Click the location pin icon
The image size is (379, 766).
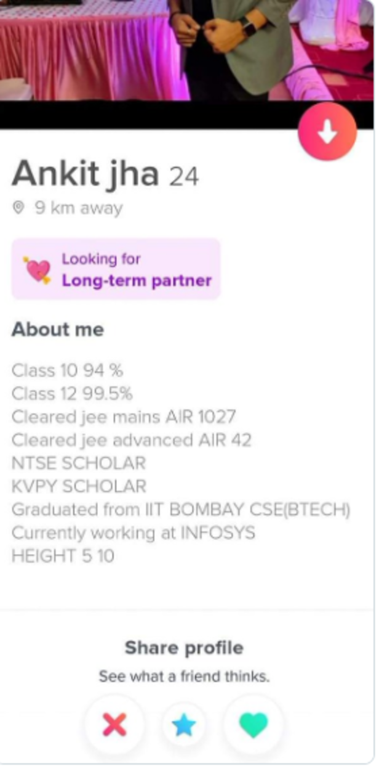click(x=17, y=208)
